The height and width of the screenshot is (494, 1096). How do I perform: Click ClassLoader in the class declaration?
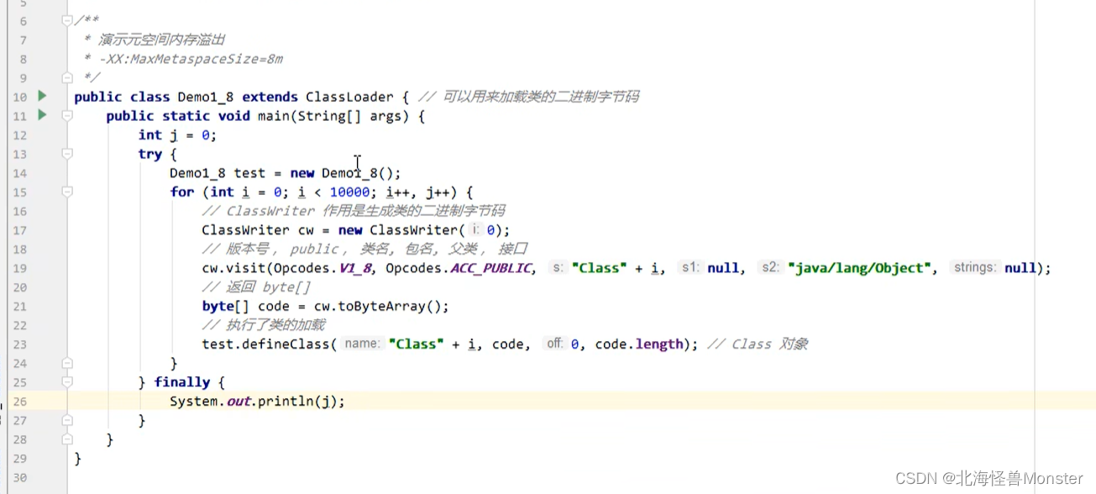pyautogui.click(x=349, y=97)
